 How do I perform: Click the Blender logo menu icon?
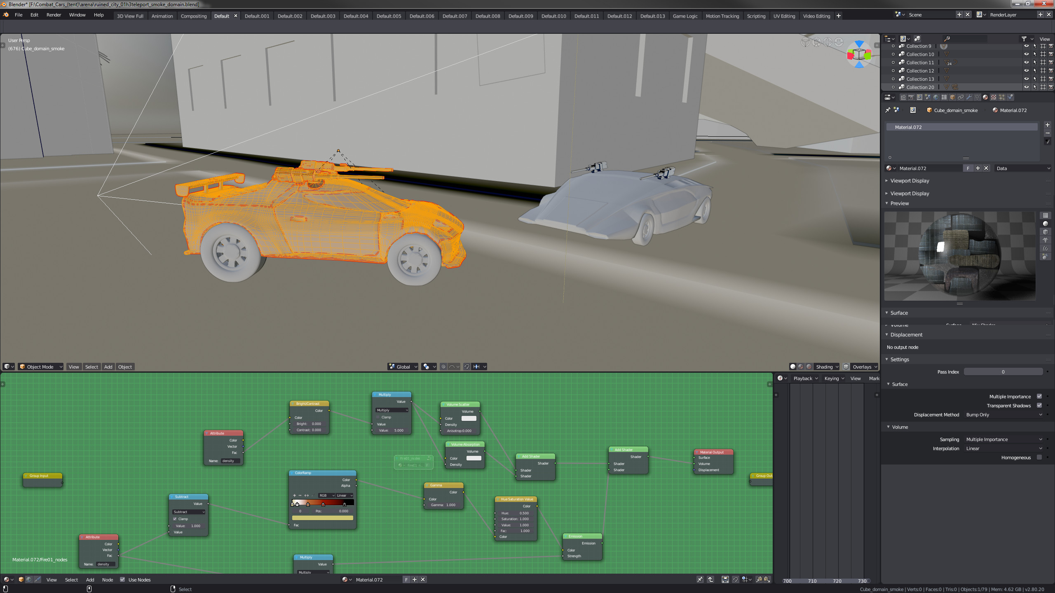point(6,15)
